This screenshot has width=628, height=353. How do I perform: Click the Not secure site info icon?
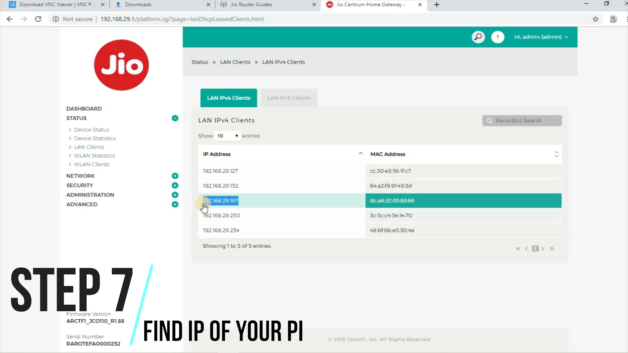coord(56,19)
